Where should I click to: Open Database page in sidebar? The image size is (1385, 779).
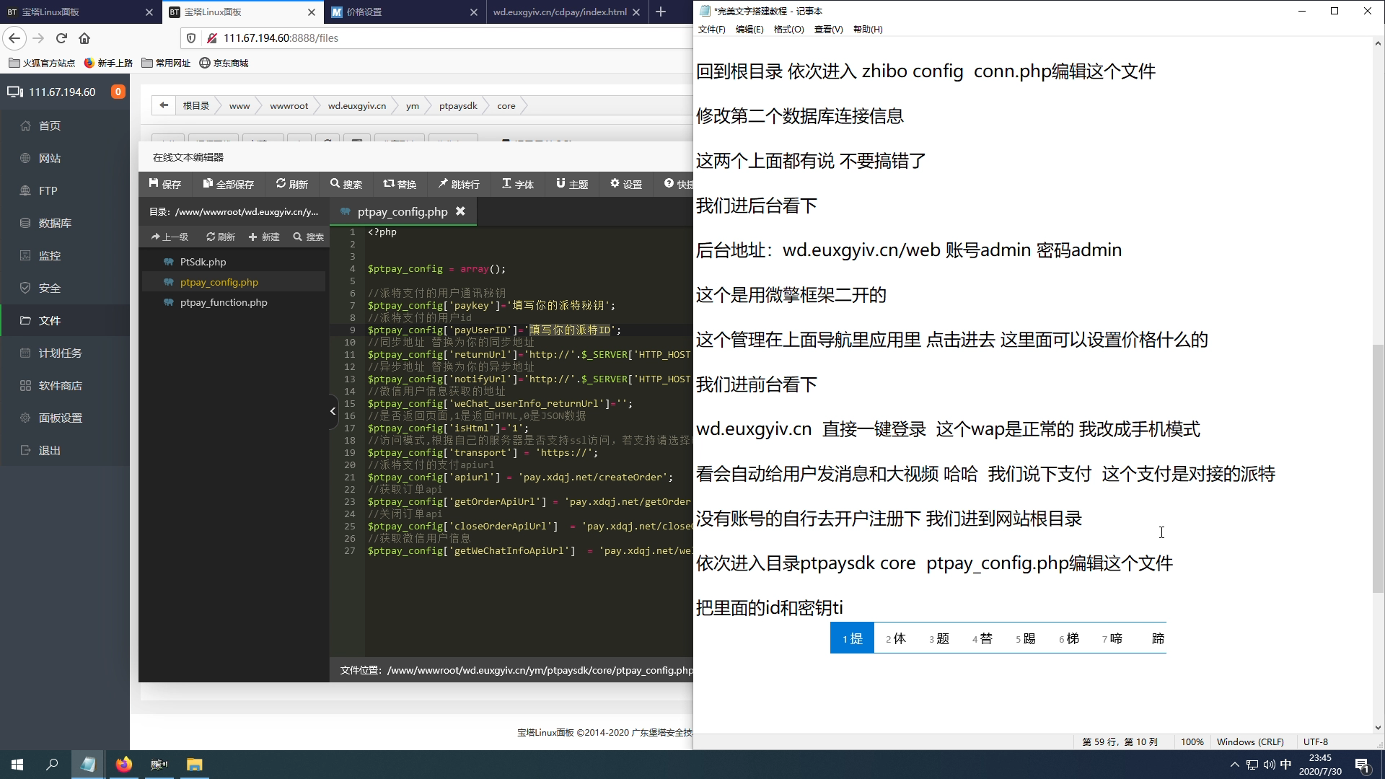(55, 223)
